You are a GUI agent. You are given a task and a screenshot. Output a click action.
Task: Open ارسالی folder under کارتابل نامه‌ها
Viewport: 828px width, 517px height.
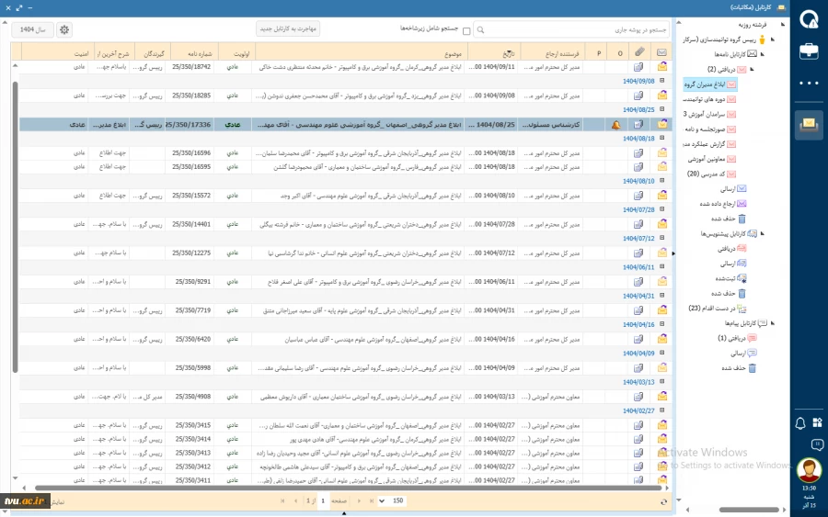733,188
